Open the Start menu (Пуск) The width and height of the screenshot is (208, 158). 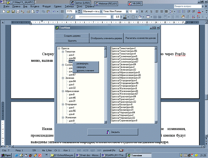(x=6, y=155)
